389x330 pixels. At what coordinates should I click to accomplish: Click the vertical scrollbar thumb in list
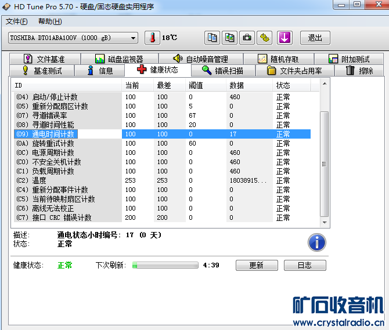coord(325,164)
